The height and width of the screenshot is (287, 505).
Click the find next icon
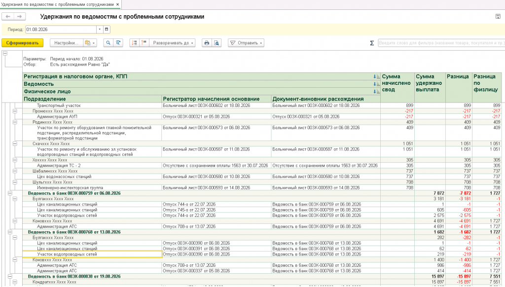click(118, 43)
